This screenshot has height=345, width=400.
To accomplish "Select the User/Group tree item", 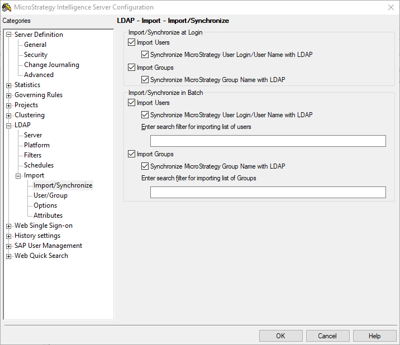I will 50,195.
